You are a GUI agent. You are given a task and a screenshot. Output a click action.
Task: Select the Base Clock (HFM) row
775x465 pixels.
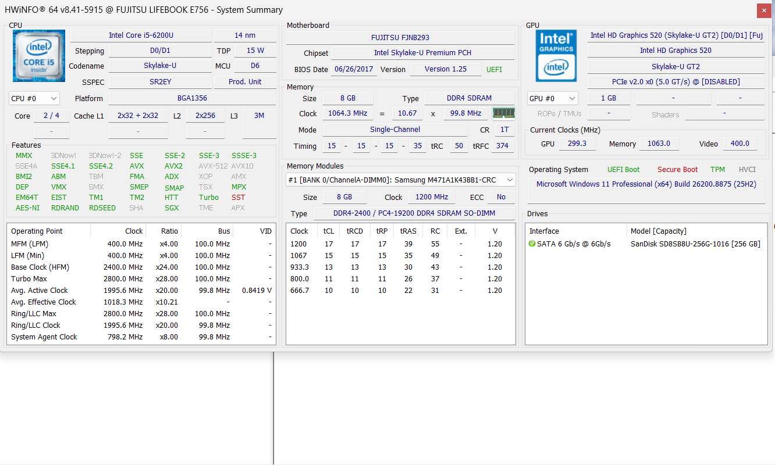pyautogui.click(x=141, y=267)
